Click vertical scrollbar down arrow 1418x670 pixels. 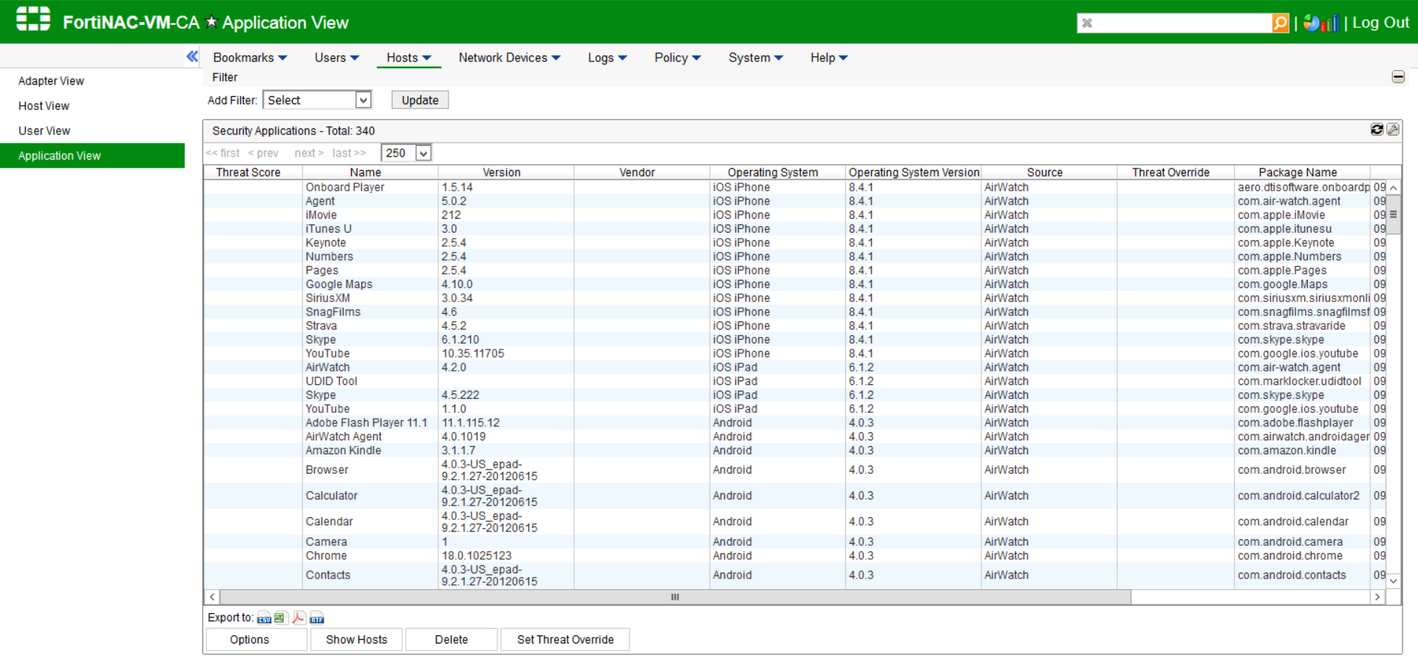[1394, 581]
